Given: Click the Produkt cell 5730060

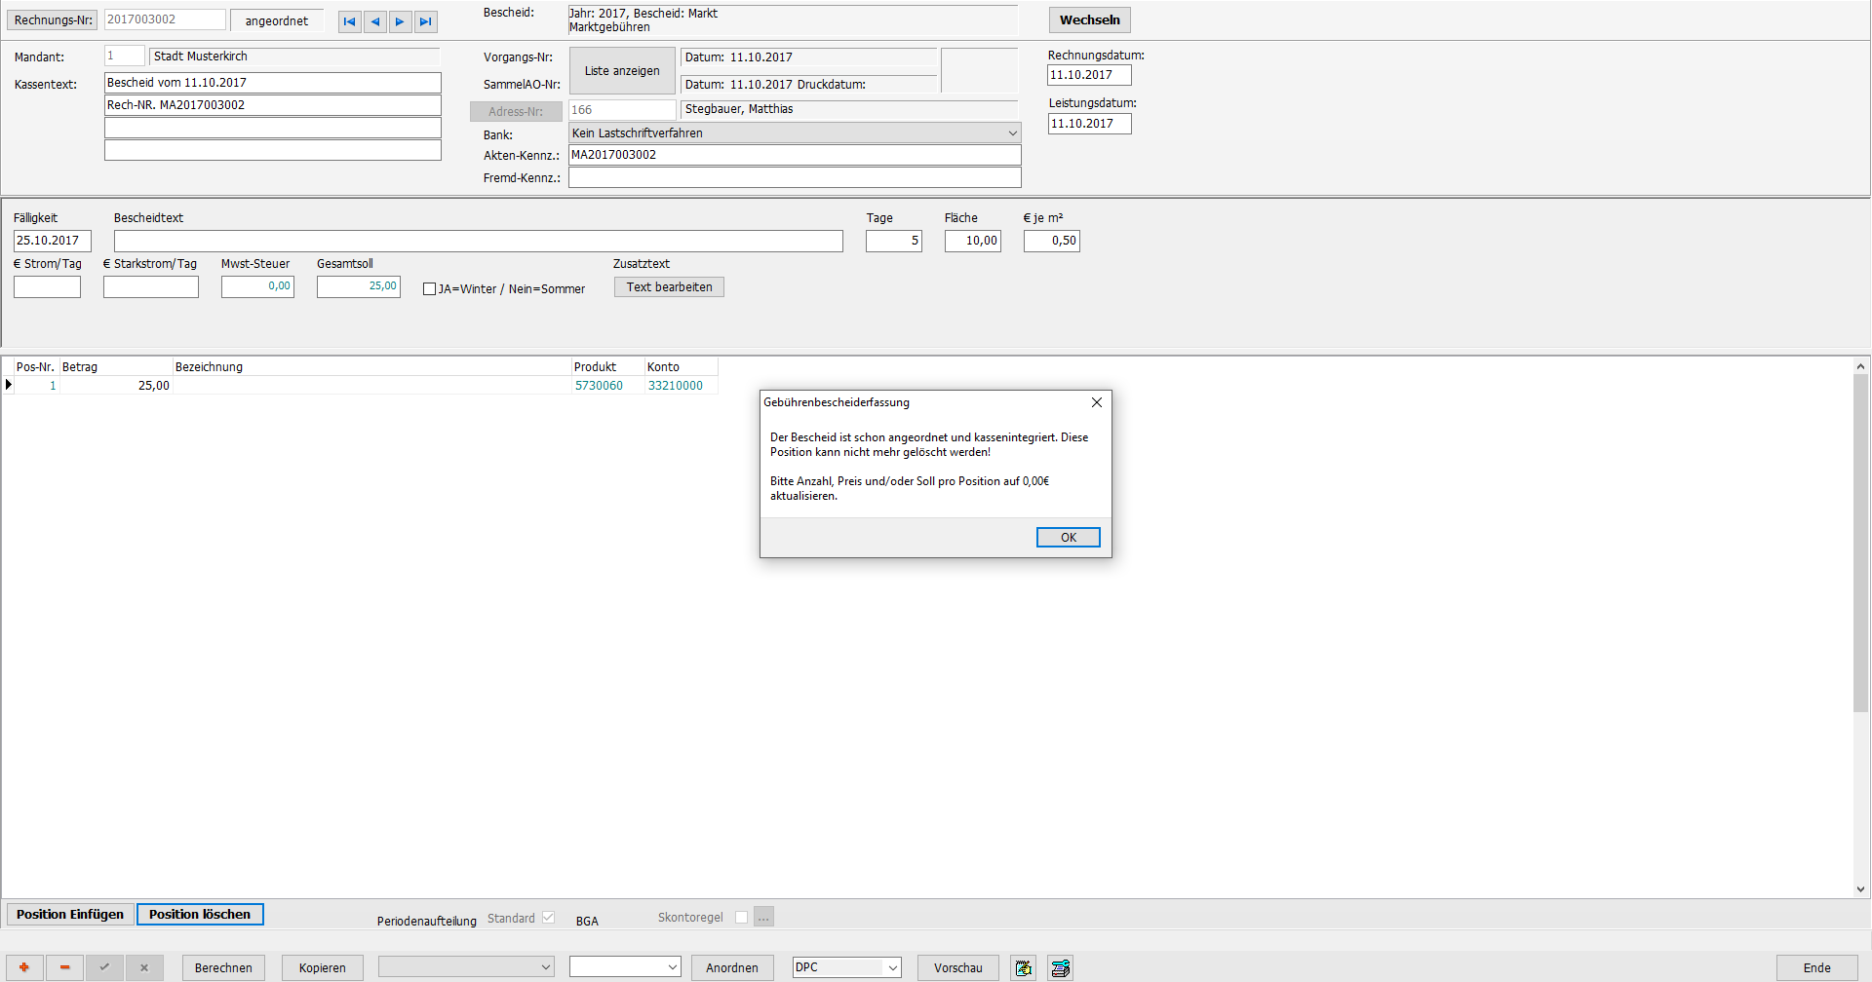Looking at the screenshot, I should tap(607, 386).
